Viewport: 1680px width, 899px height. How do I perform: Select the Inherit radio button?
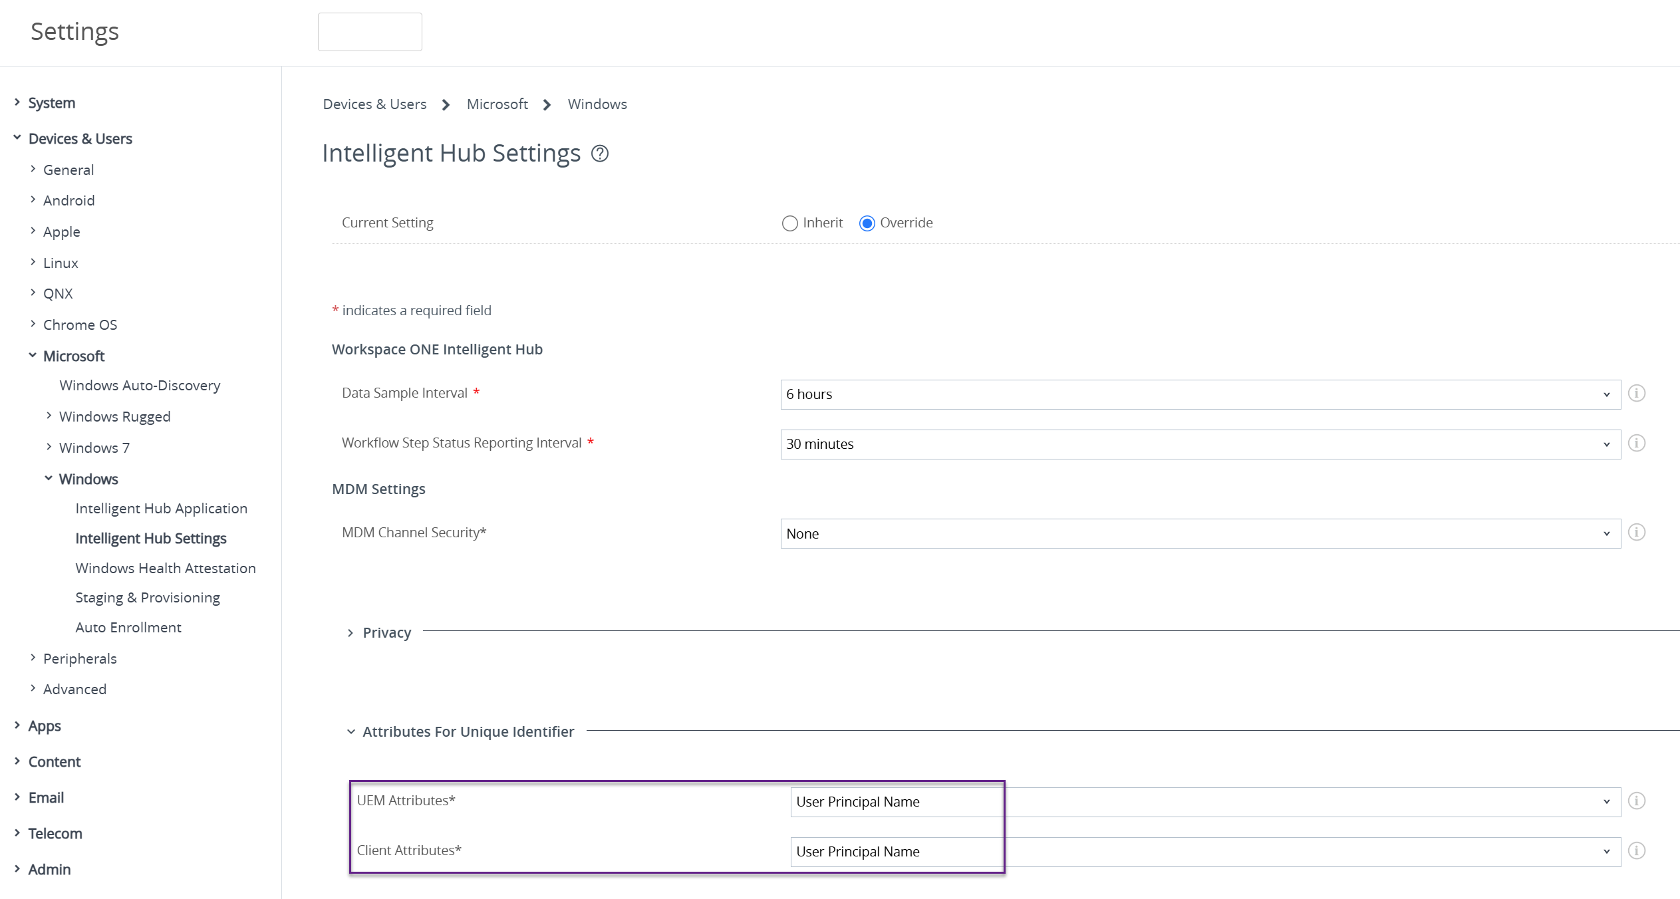(789, 223)
